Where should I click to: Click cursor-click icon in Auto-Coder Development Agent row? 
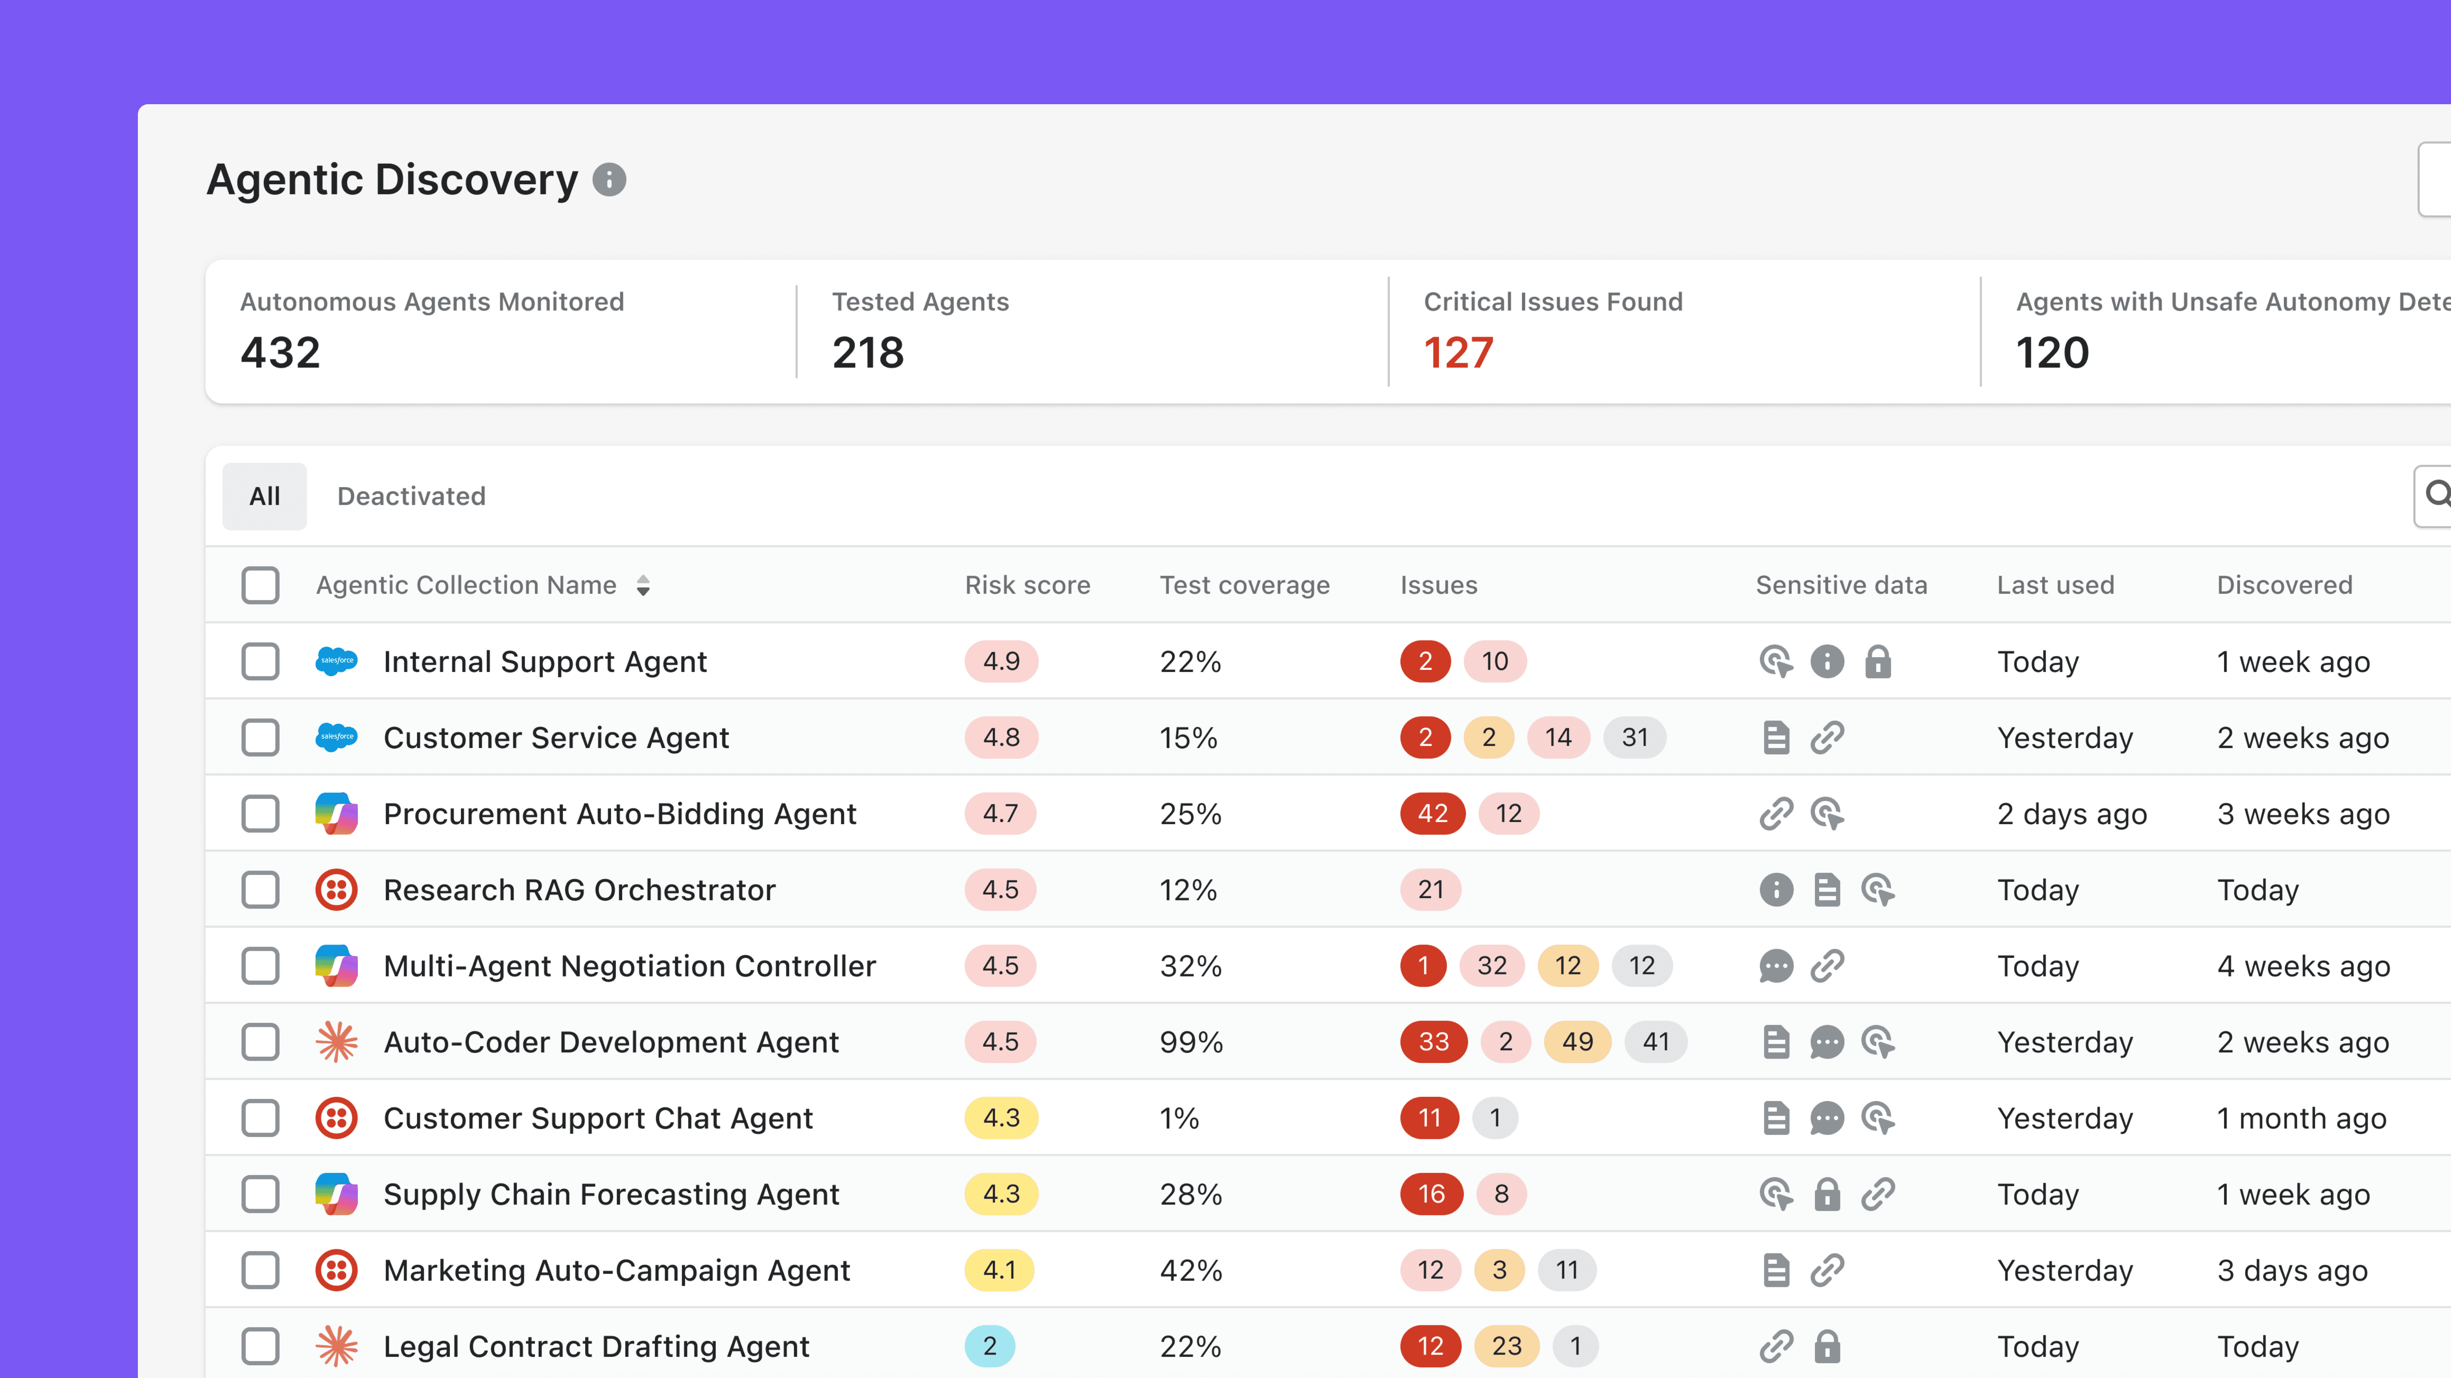[1877, 1041]
